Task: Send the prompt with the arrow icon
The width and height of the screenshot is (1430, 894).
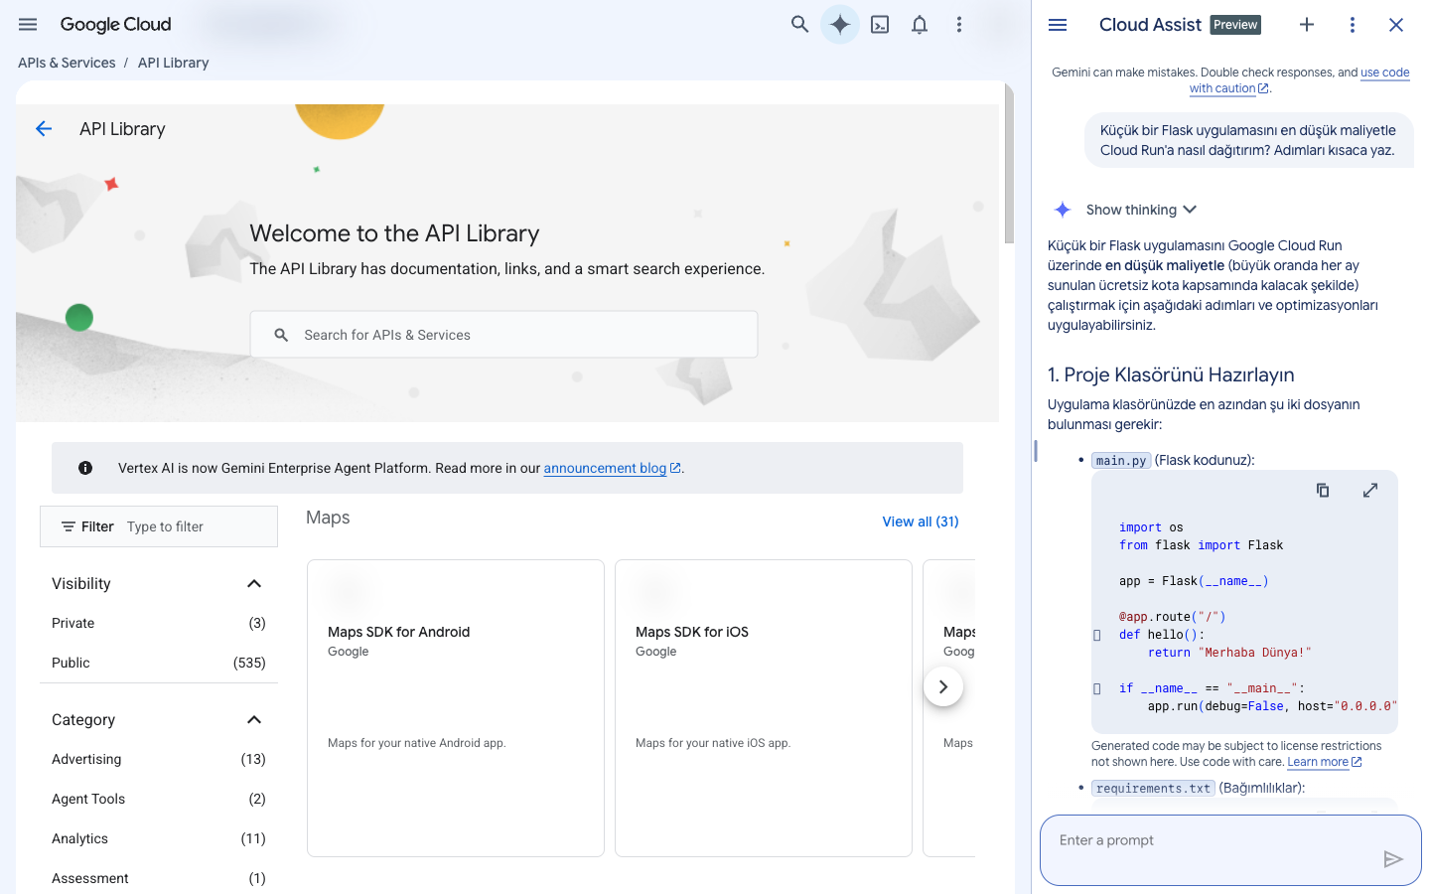Action: click(x=1393, y=859)
